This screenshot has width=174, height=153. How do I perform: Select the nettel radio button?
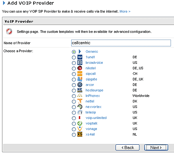click(74, 101)
